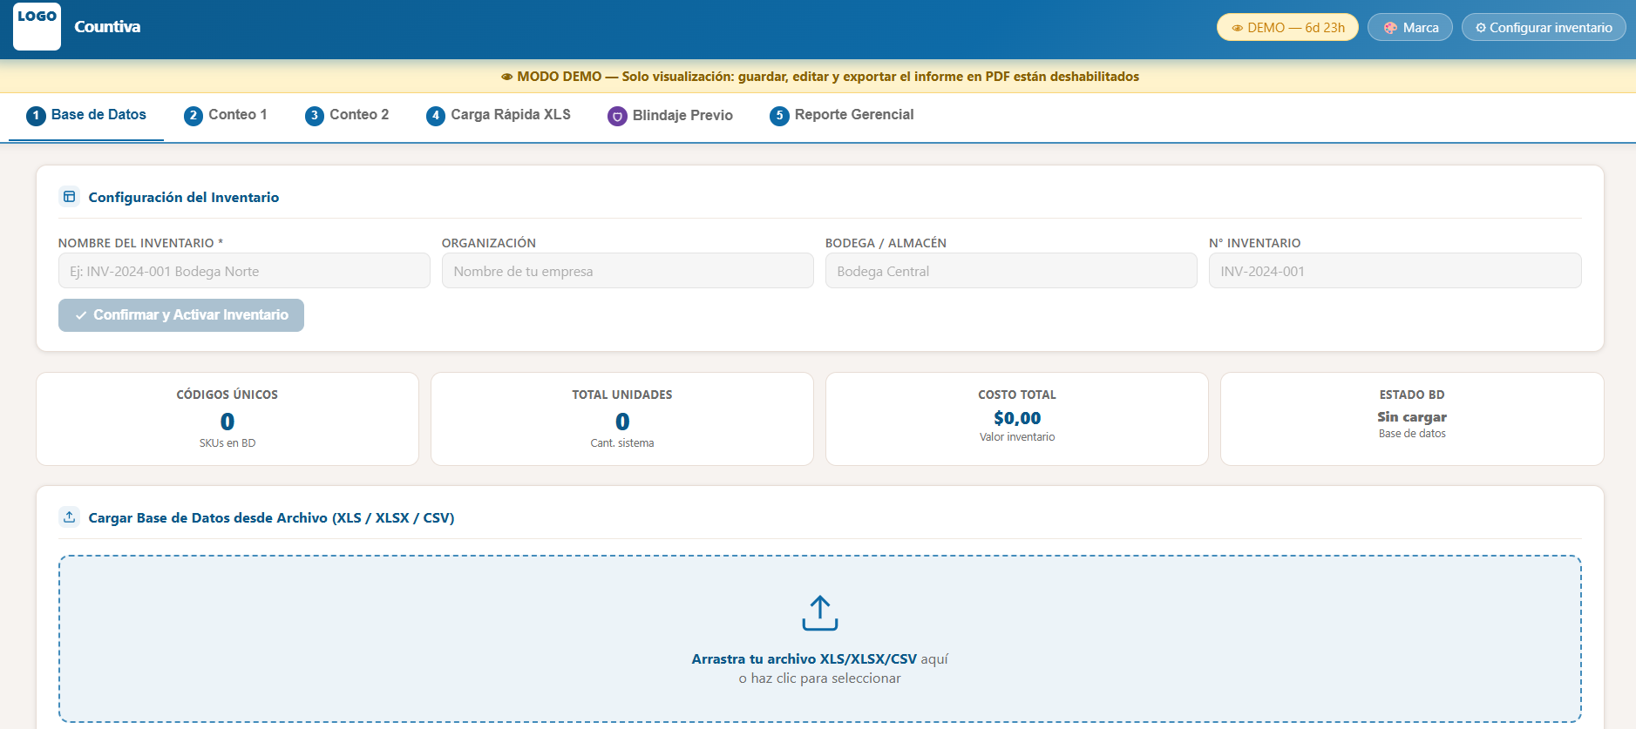Screen dimensions: 1636x729
Task: Click the configuration panel icon beside Configuración del Inventario
Action: point(69,197)
